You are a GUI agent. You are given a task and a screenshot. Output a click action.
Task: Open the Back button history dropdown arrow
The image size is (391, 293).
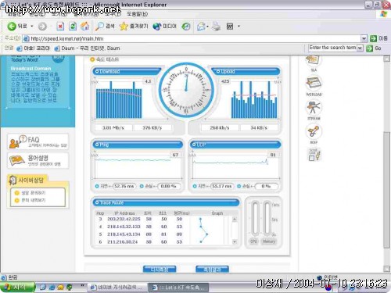32,26
